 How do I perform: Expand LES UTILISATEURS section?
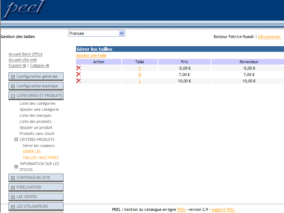click(13, 207)
